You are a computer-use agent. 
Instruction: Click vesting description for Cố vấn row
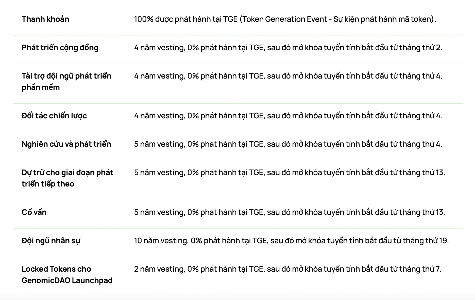click(290, 212)
